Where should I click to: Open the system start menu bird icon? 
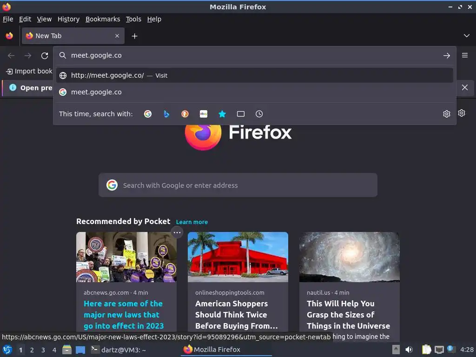coord(7,350)
